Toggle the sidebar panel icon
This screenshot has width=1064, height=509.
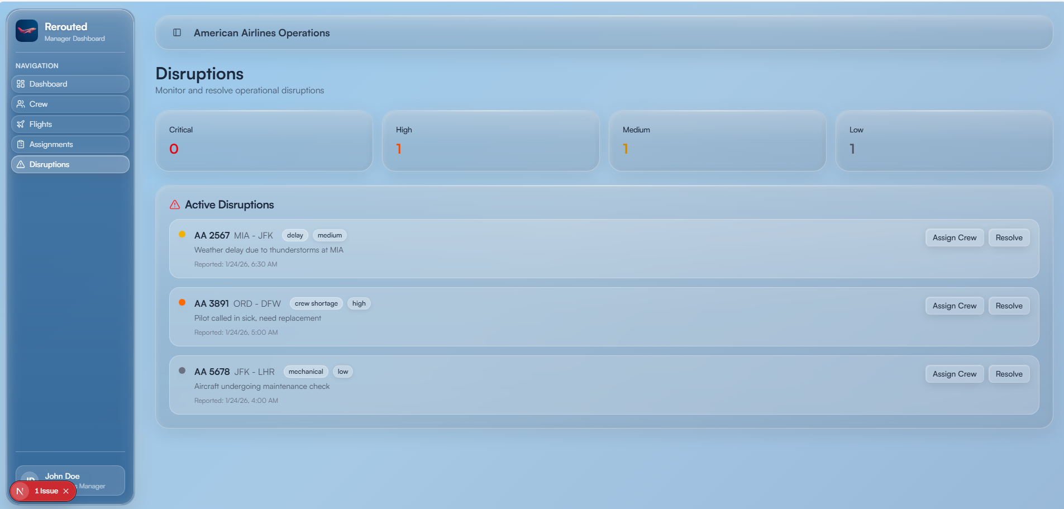(177, 32)
